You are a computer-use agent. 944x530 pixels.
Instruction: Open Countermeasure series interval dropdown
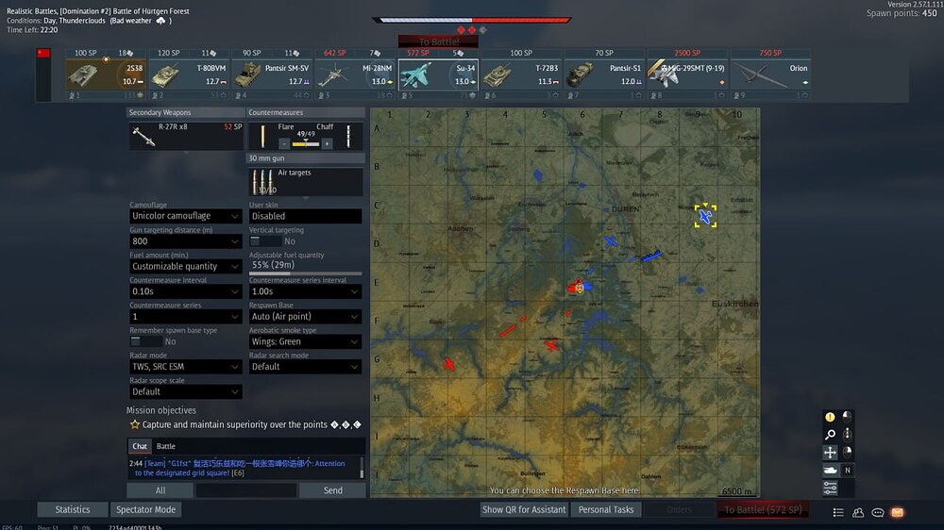click(x=305, y=291)
